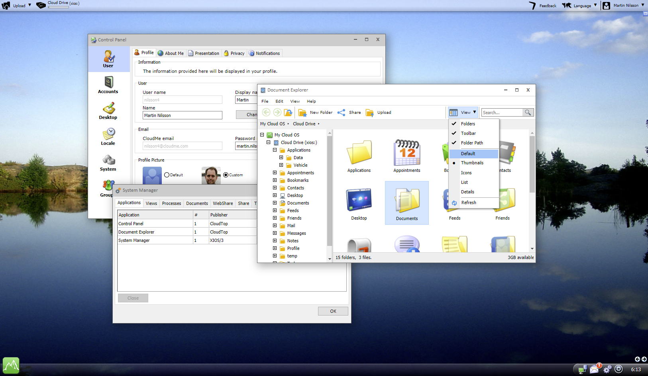Open Accounts in Control Panel sidebar

coord(108,85)
